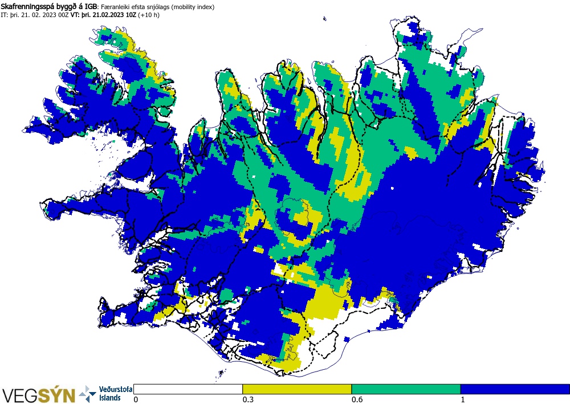Click the yellow 0.3–0.6 legend swatch
Screen dimensions: 570x404
tap(297, 389)
